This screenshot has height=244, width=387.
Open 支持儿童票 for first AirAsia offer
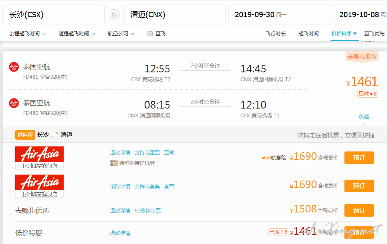[147, 153]
